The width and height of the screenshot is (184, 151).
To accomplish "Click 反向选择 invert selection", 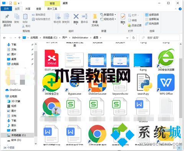I will [x=152, y=24].
